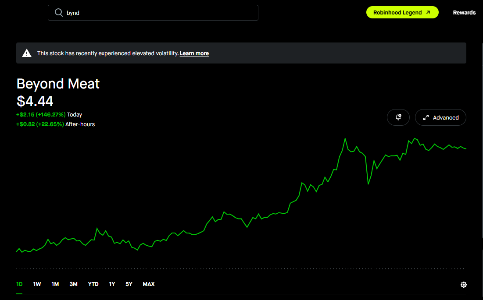
Task: Go to Rewards
Action: click(x=464, y=13)
